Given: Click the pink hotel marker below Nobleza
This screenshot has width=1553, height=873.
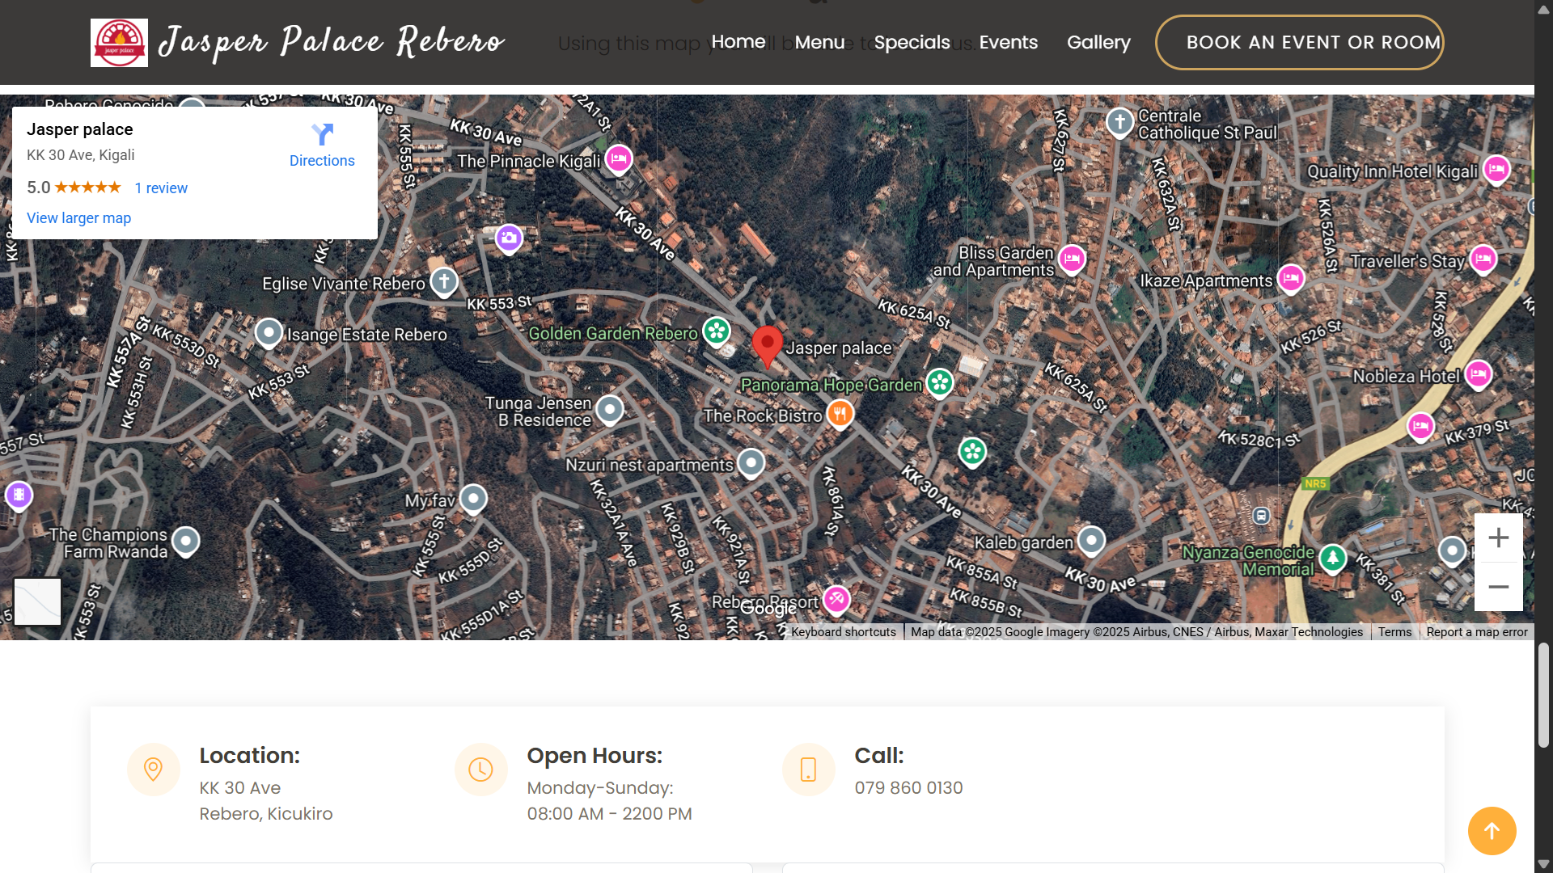Looking at the screenshot, I should click(x=1420, y=426).
